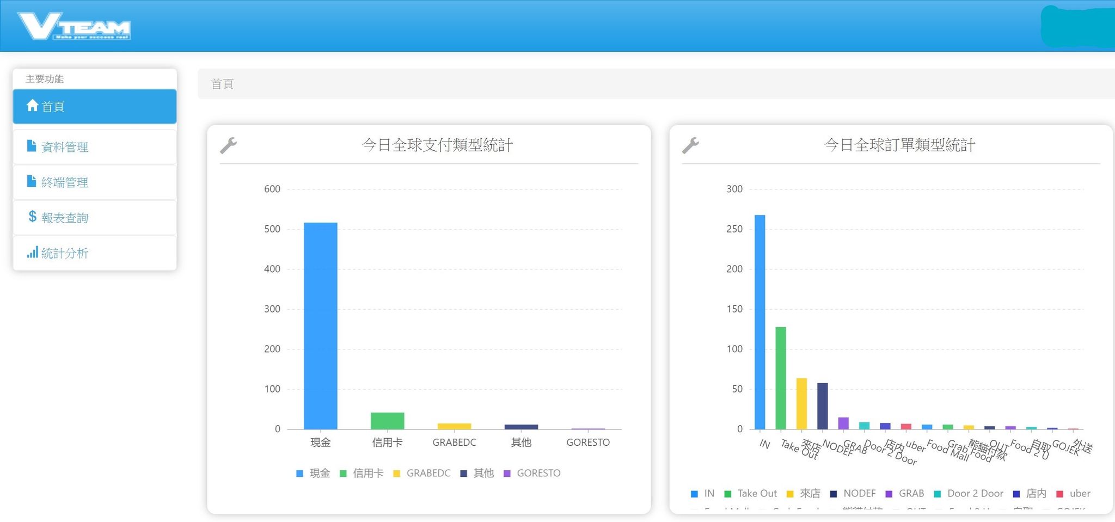Viewport: 1115px width, 522px height.
Task: Click the 首頁 breadcrumb
Action: pyautogui.click(x=222, y=84)
